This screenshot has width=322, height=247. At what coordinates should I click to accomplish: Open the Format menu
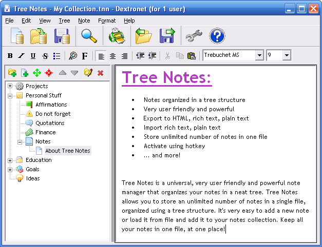coord(107,20)
